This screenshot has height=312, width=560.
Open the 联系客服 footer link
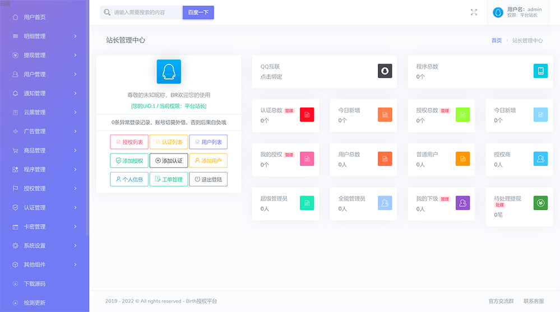tap(534, 301)
